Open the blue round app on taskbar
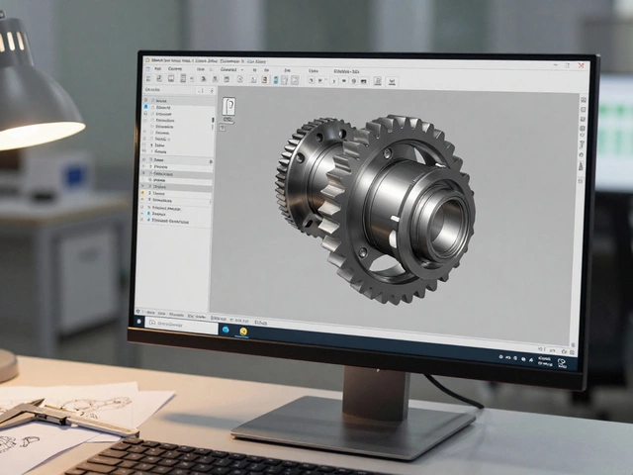 (x=226, y=330)
